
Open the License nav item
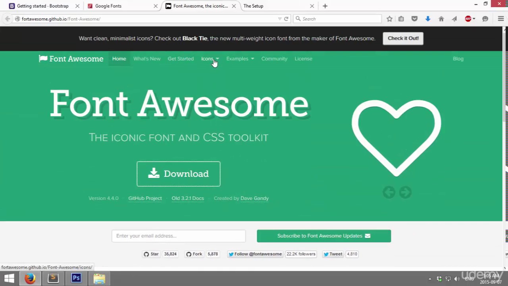[303, 59]
